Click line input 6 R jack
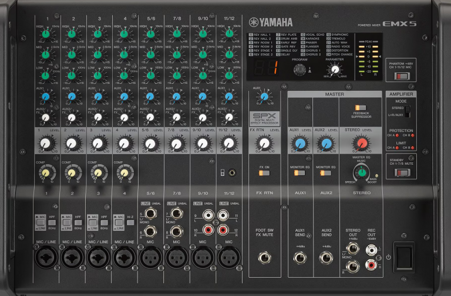The width and height of the screenshot is (451, 296). (150, 231)
